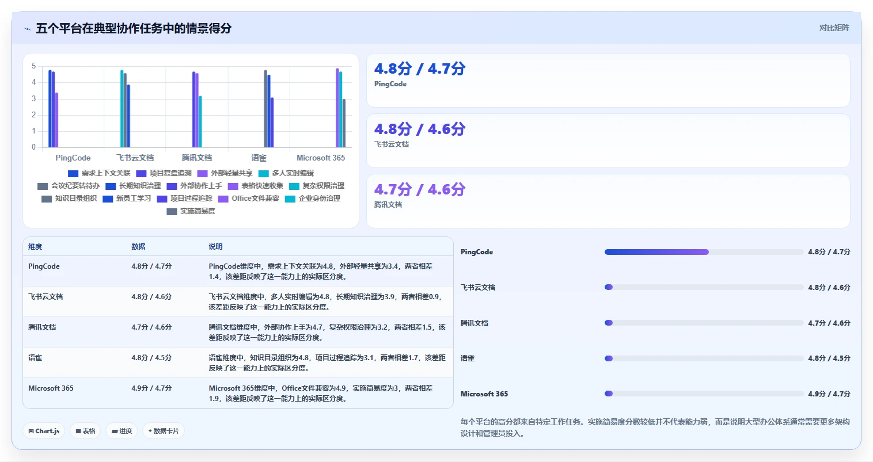Toggle the 长期知识治理 legend item
This screenshot has height=462, width=873.
(x=133, y=186)
